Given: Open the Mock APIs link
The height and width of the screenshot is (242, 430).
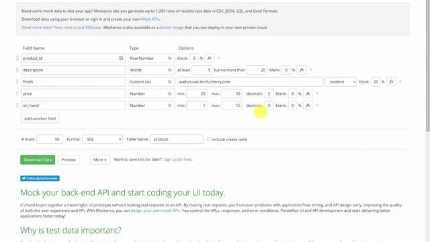Looking at the screenshot, I should (x=150, y=19).
